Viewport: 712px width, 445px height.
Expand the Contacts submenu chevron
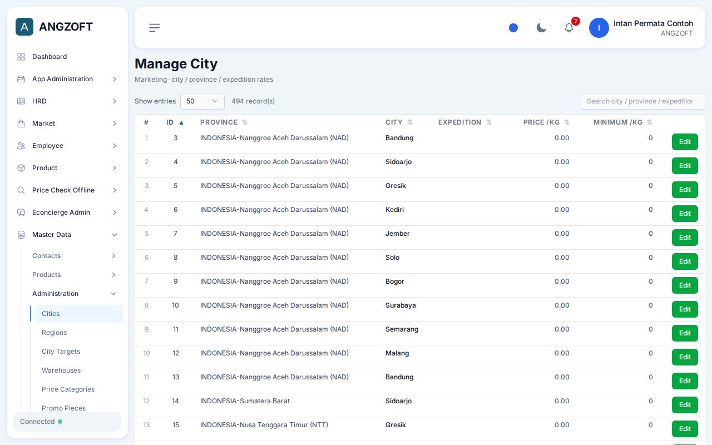(113, 256)
